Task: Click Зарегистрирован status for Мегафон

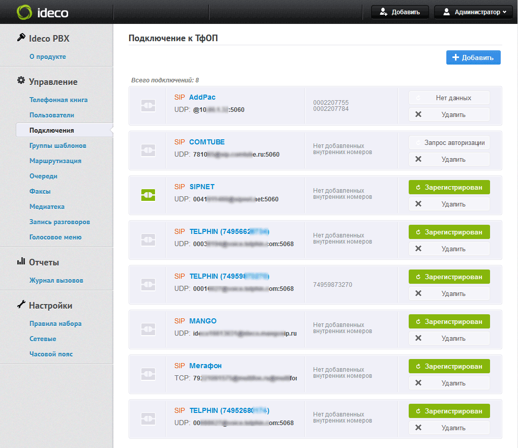Action: point(449,366)
